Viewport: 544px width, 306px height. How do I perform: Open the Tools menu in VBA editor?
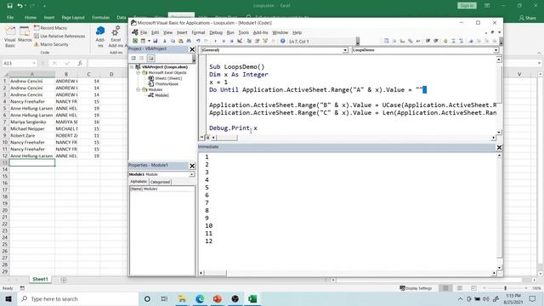[244, 32]
